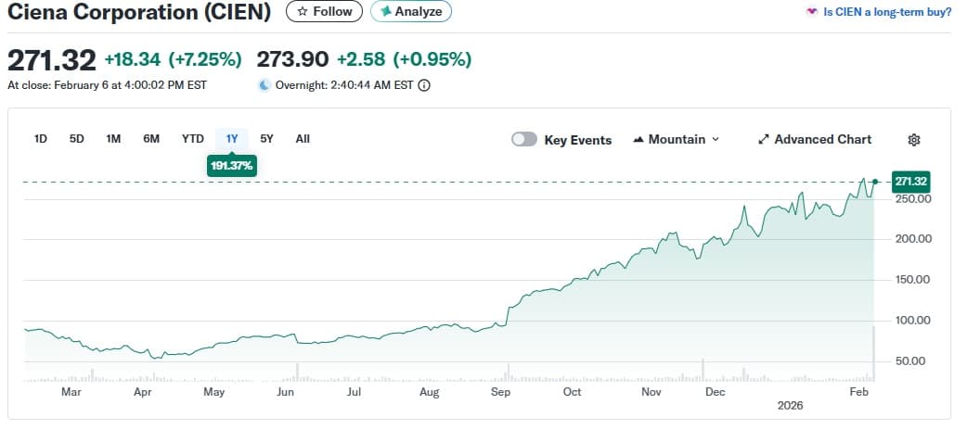The image size is (967, 430).
Task: Open the Advanced Chart view
Action: pos(815,139)
